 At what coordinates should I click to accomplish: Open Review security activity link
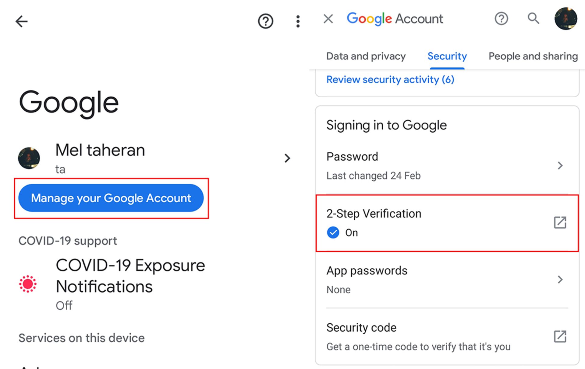[390, 80]
